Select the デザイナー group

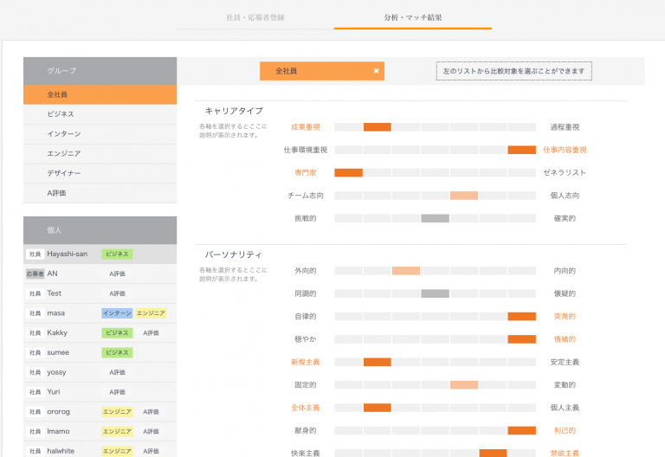(x=100, y=173)
